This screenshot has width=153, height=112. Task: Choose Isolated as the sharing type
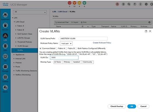[x=72, y=62]
